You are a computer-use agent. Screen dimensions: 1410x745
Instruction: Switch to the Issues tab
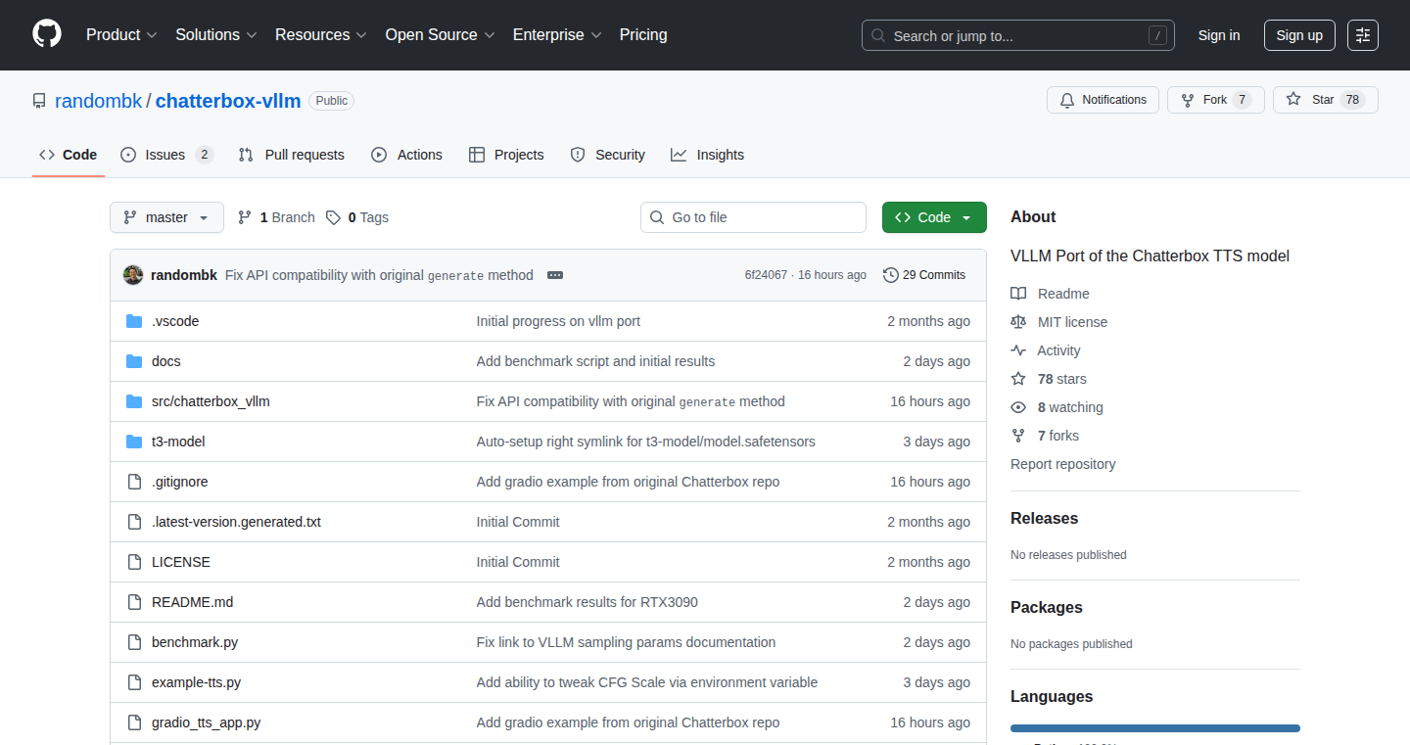tap(166, 155)
